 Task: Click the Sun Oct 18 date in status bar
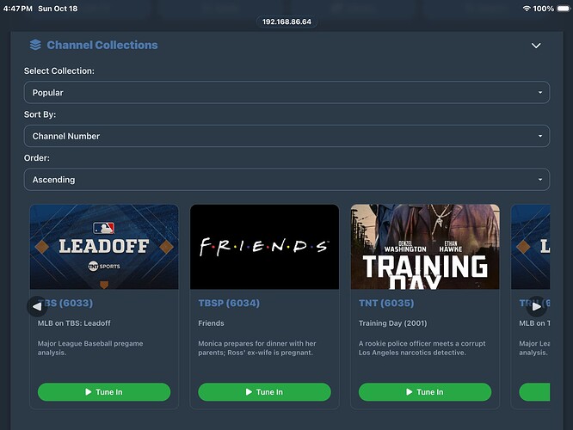(58, 9)
